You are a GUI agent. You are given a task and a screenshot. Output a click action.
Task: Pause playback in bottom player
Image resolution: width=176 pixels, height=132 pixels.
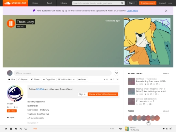click(11, 129)
